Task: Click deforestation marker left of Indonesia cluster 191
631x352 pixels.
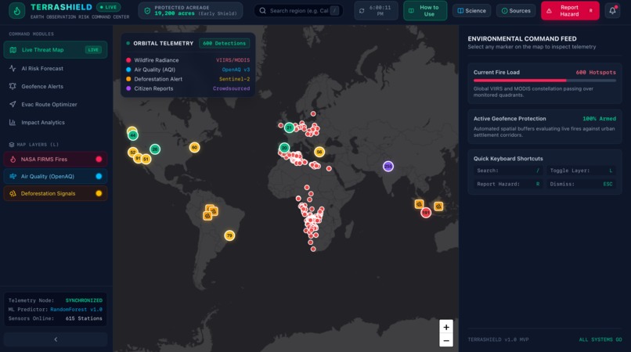Action: 419,204
